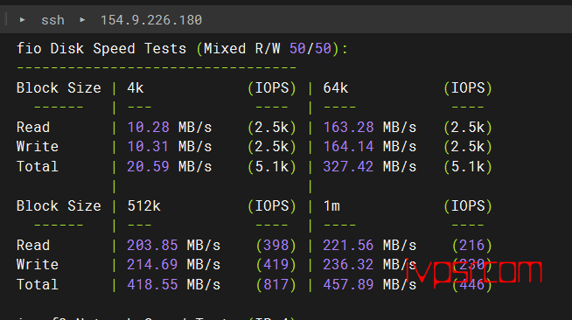Click the arrow icon before the IP address
The image size is (572, 320).
(x=82, y=20)
